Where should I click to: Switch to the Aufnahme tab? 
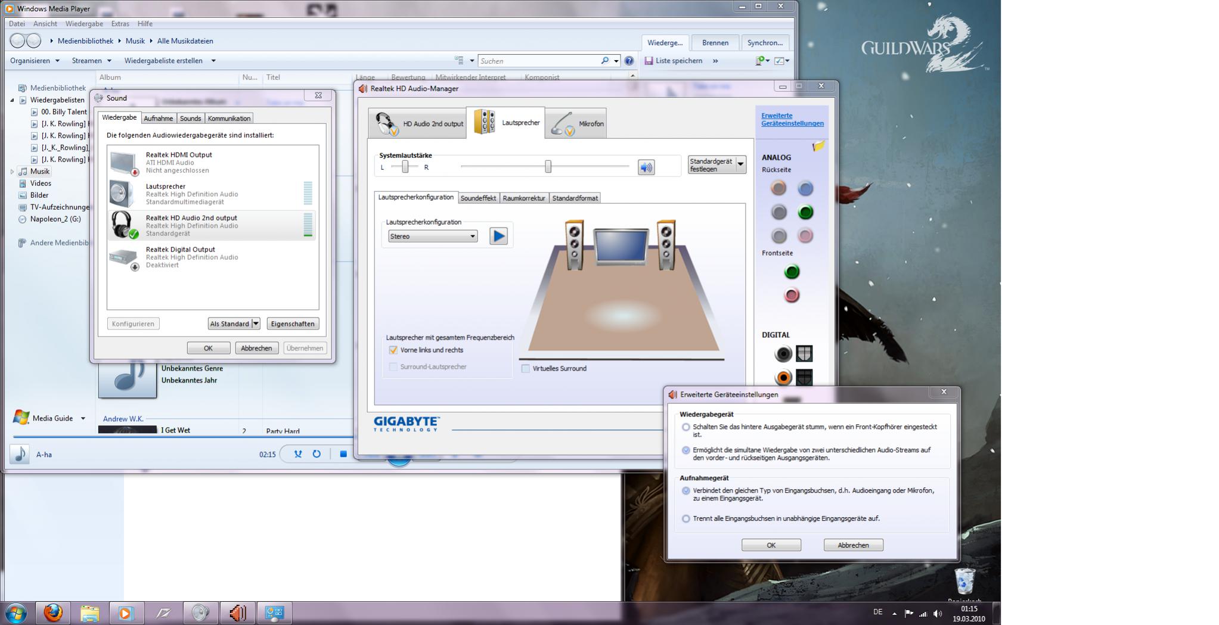point(159,119)
